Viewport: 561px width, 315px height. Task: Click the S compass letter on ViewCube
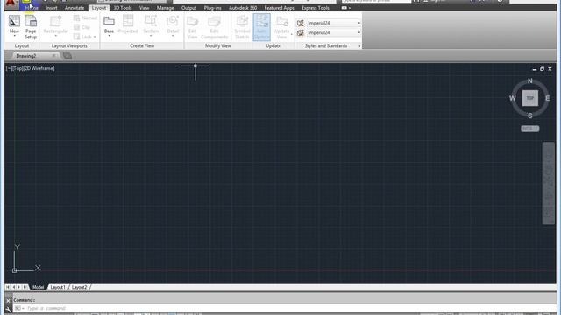click(x=529, y=115)
